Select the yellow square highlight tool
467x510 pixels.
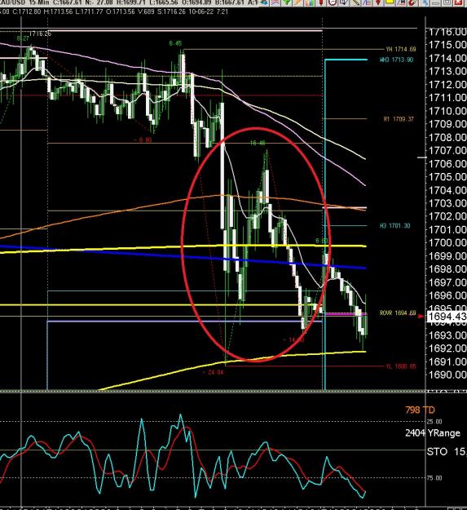[x=390, y=2]
